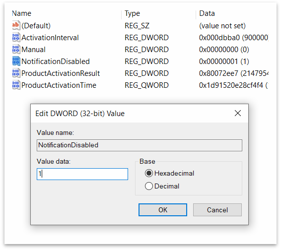The width and height of the screenshot is (281, 250).
Task: Select the NotificationDisabled value icon
Action: coord(16,61)
